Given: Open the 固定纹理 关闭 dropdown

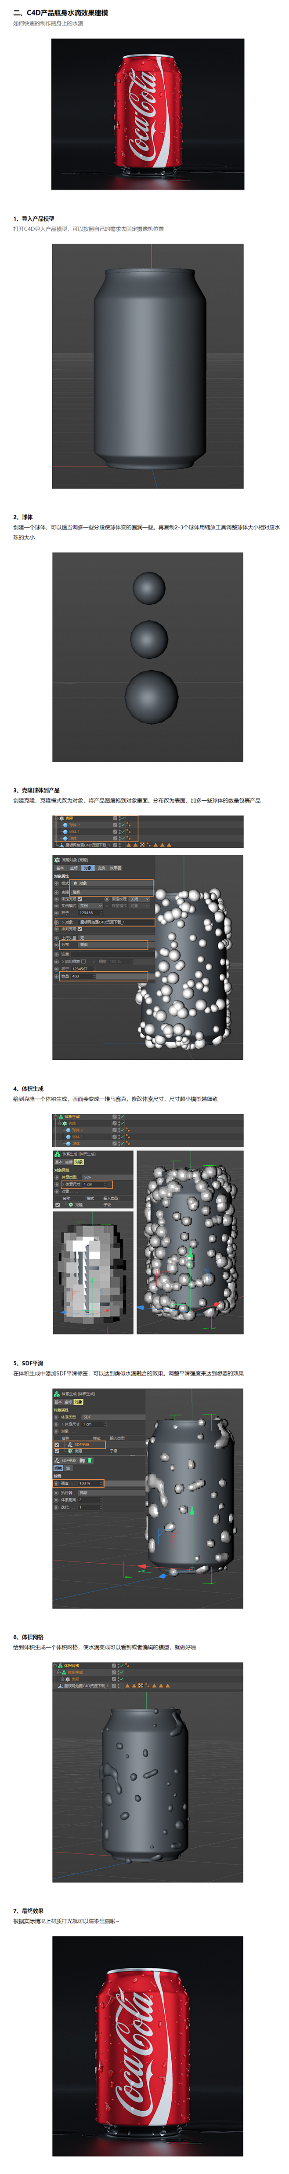Looking at the screenshot, I should click(140, 899).
